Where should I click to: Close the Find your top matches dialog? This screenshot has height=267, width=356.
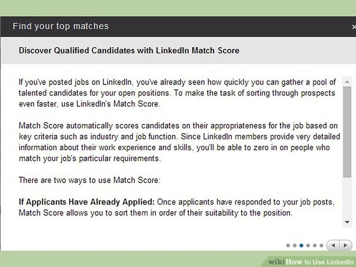coord(353,26)
